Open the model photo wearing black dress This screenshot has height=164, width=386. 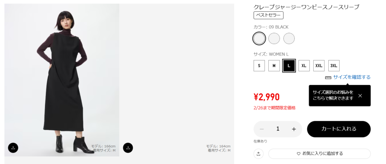(62, 80)
